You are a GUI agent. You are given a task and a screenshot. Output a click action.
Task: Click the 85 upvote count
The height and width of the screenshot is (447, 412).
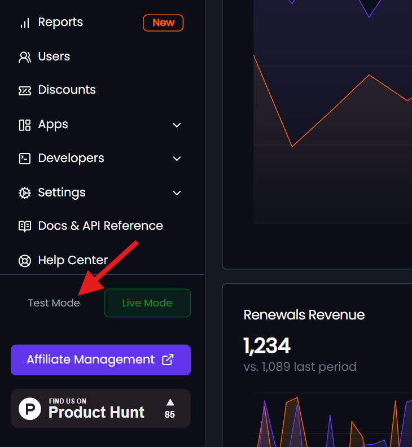coord(170,414)
